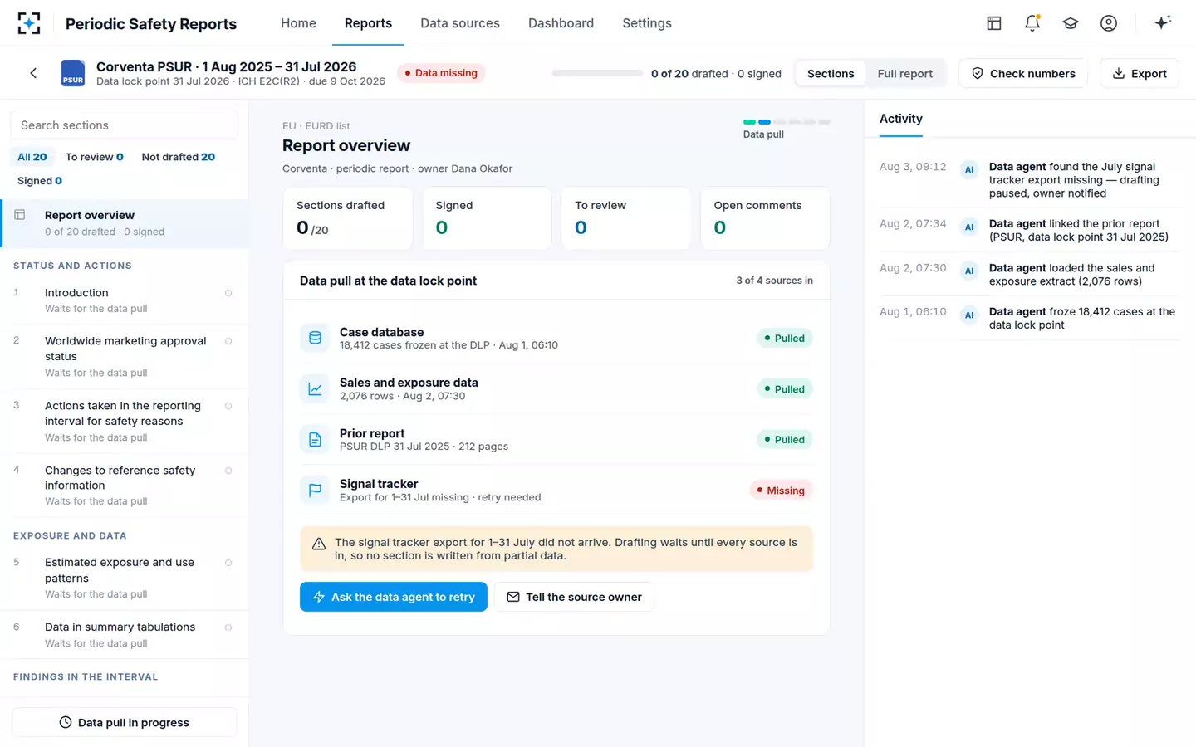Filter sections by Not drafted 20

click(179, 157)
